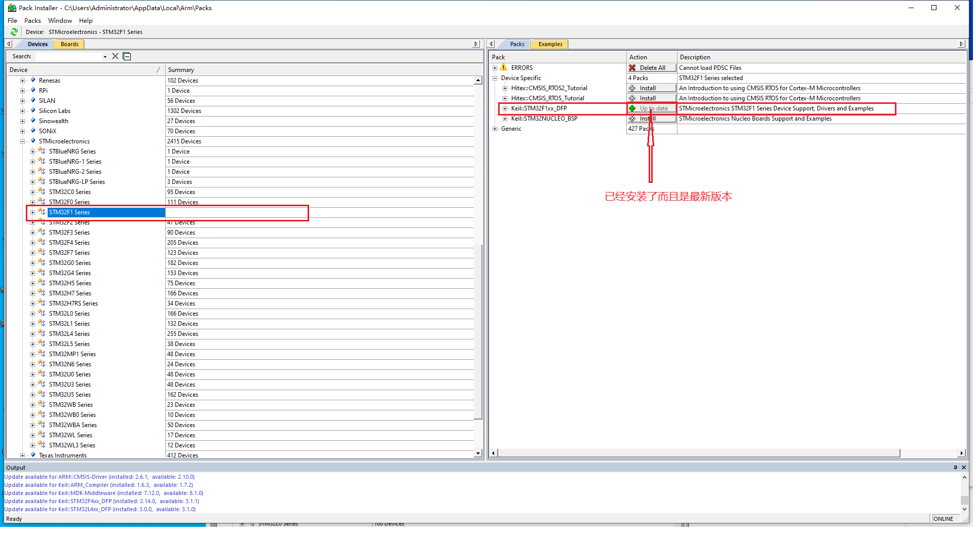Open the Window menu

point(60,21)
